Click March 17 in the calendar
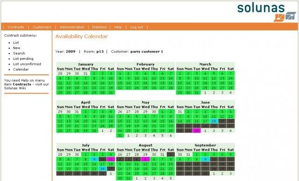 coord(197,83)
